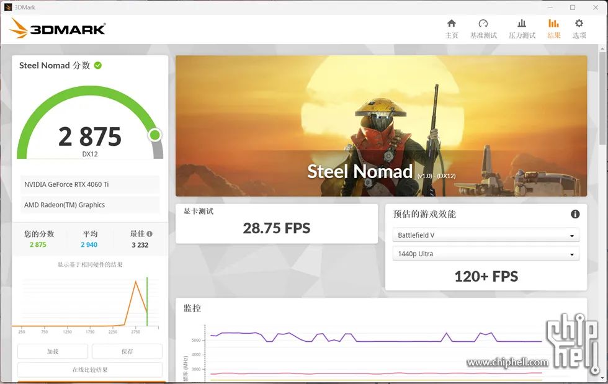608x384 pixels.
Task: Click the 加载 (Load) button
Action: tap(53, 351)
